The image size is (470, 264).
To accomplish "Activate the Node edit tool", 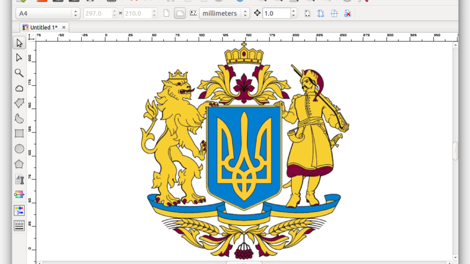I will [x=19, y=58].
